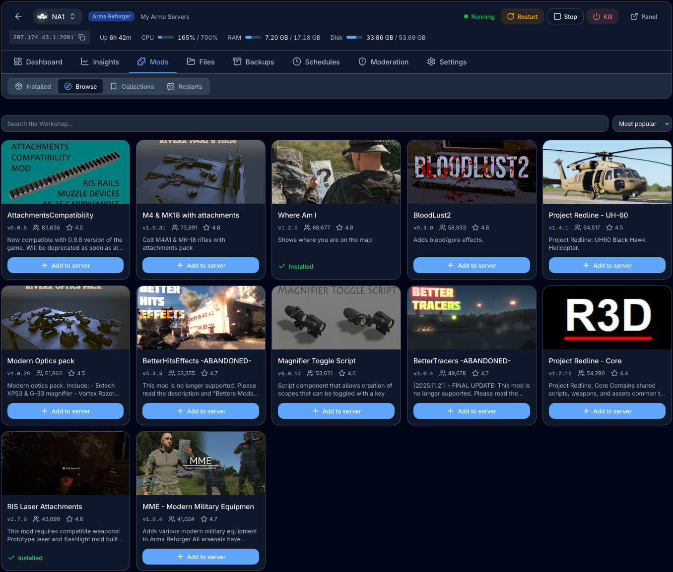Click the Where Am I title
This screenshot has width=673, height=572.
pos(297,215)
